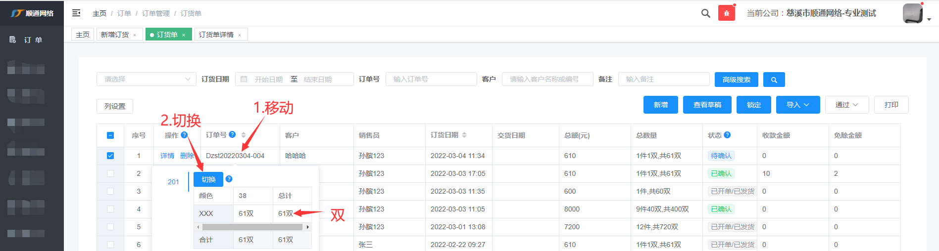Click the red notification alert icon
Screen dimensions: 939x251
click(x=726, y=13)
